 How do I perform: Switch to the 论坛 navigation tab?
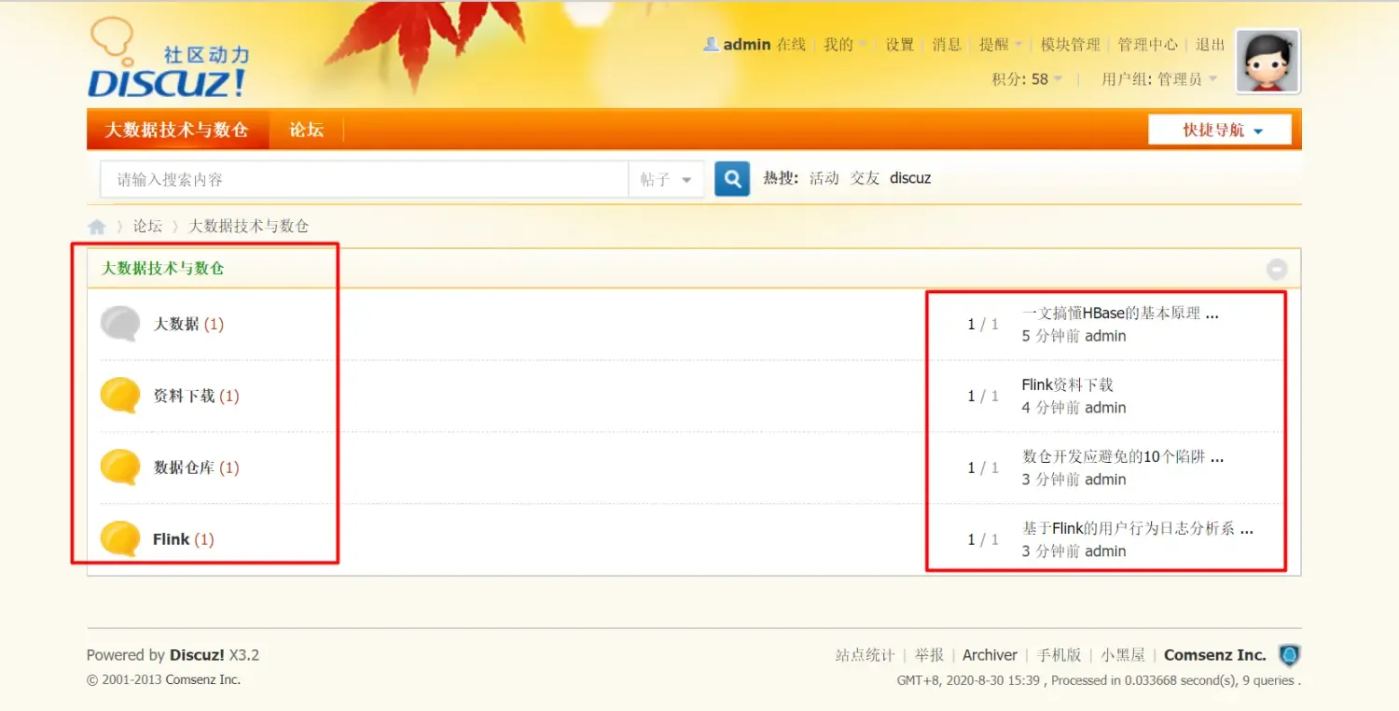pyautogui.click(x=306, y=129)
